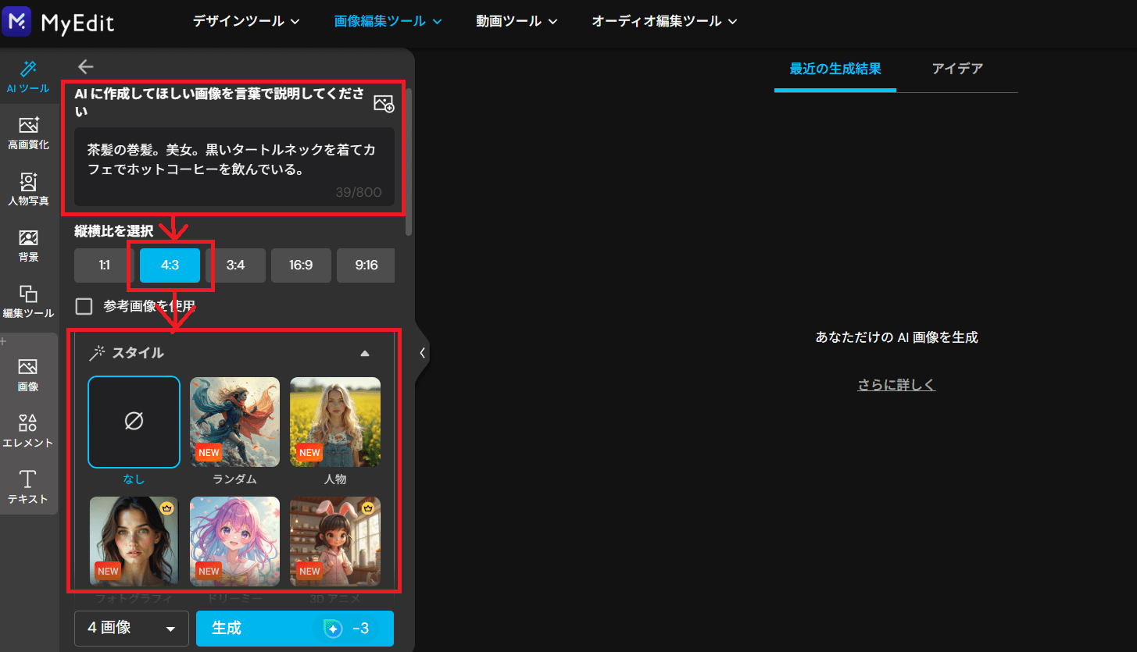Open the テキスト panel
The width and height of the screenshot is (1137, 652).
[x=29, y=487]
